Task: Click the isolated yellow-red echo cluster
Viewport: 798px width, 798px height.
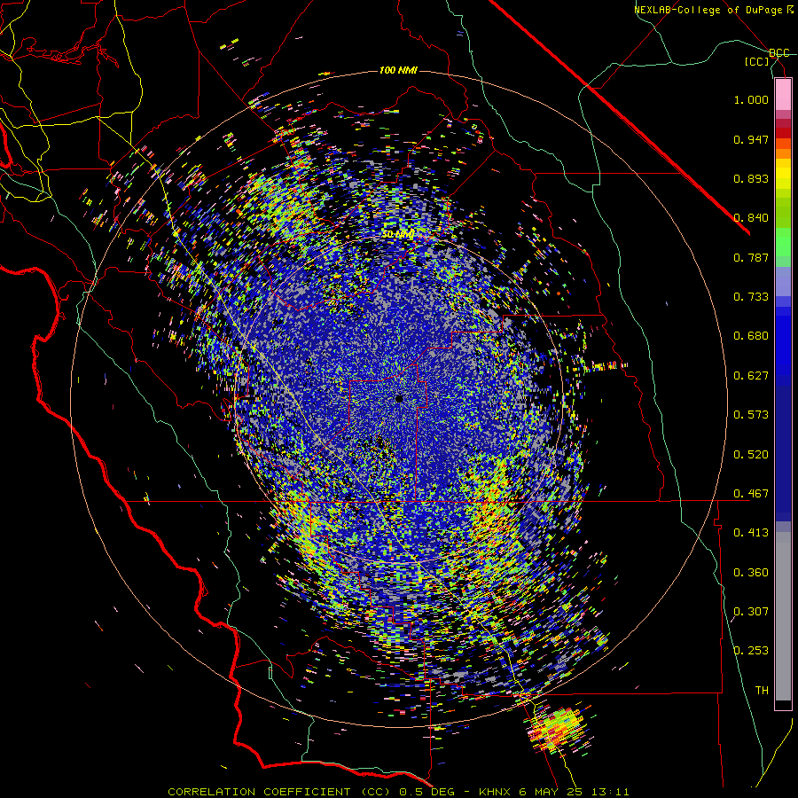Action: point(559,728)
